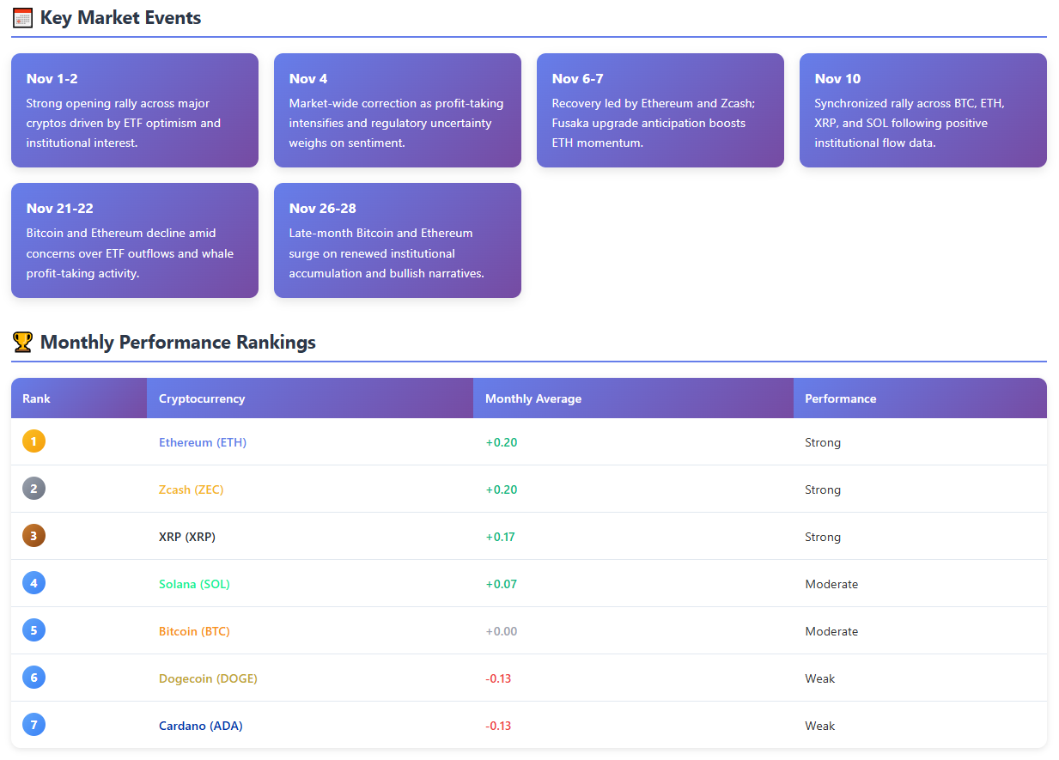This screenshot has height=760, width=1059.
Task: Click the Zcash (ZEC) name
Action: (x=191, y=489)
